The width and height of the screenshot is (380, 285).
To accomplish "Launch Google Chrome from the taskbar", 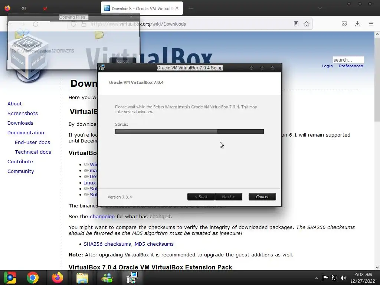I will [x=33, y=278].
